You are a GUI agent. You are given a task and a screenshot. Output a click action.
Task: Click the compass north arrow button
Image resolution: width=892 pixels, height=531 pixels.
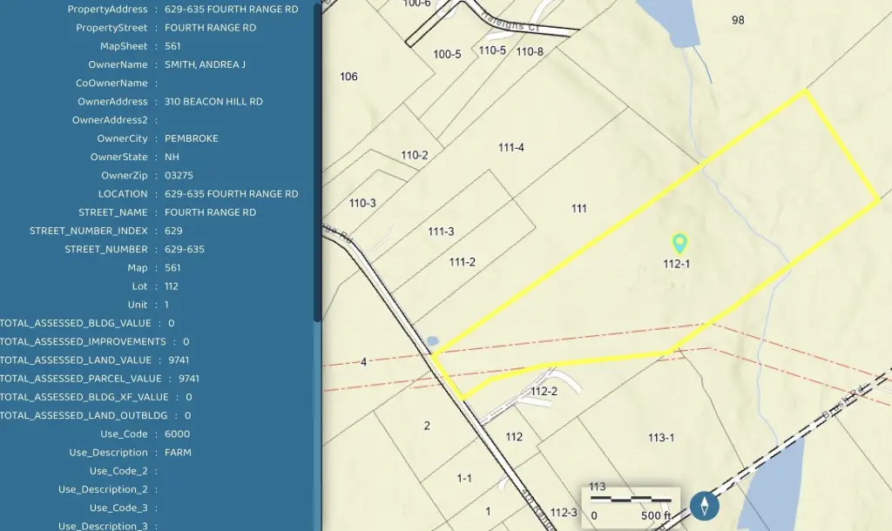pos(704,505)
